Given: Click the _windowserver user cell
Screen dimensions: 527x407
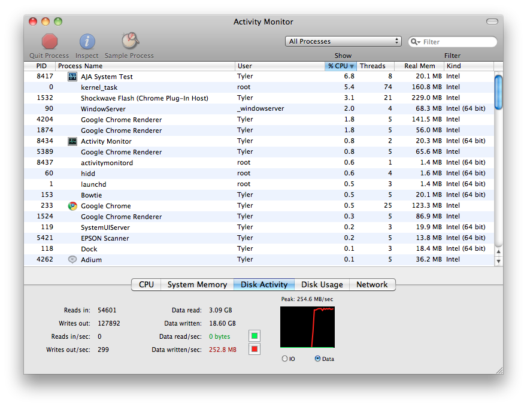Looking at the screenshot, I should (261, 108).
